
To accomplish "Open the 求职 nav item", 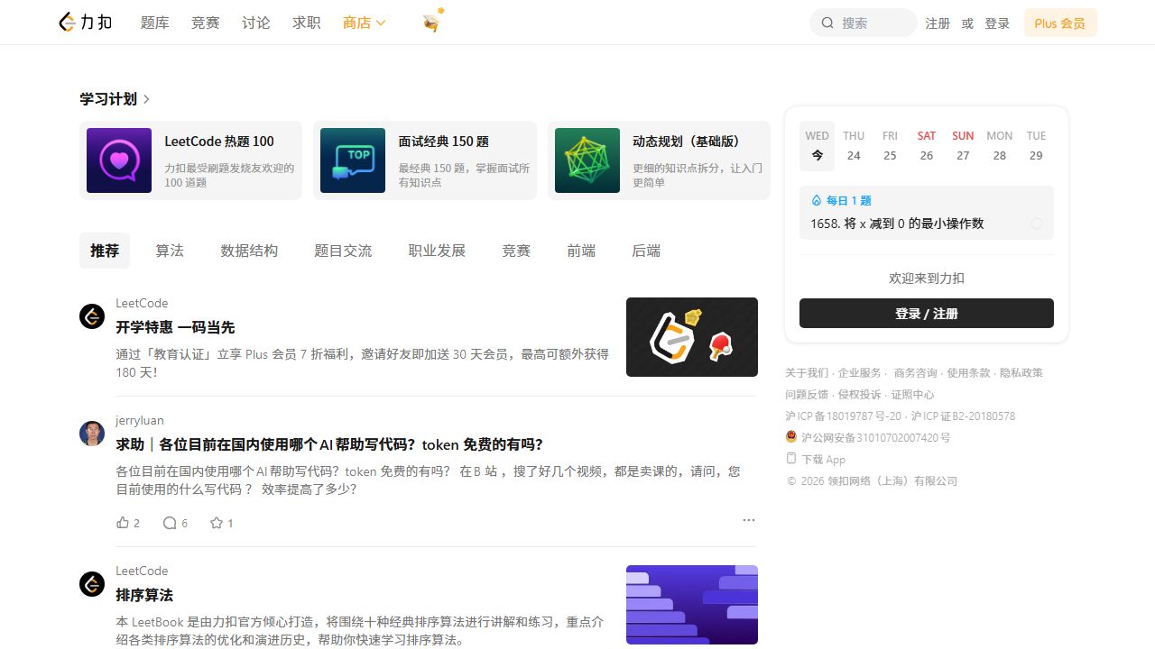I will (307, 23).
